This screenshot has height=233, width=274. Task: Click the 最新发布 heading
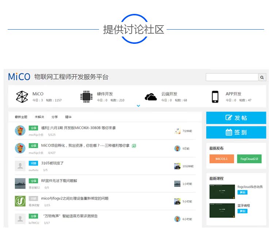pos(217,148)
